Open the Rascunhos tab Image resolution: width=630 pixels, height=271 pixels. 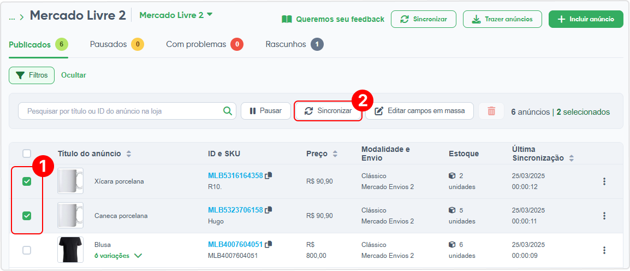pos(294,44)
